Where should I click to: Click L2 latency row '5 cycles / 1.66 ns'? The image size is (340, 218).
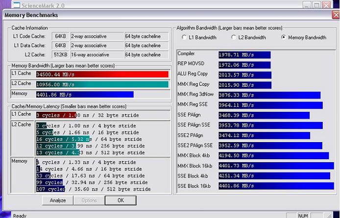click(88, 132)
